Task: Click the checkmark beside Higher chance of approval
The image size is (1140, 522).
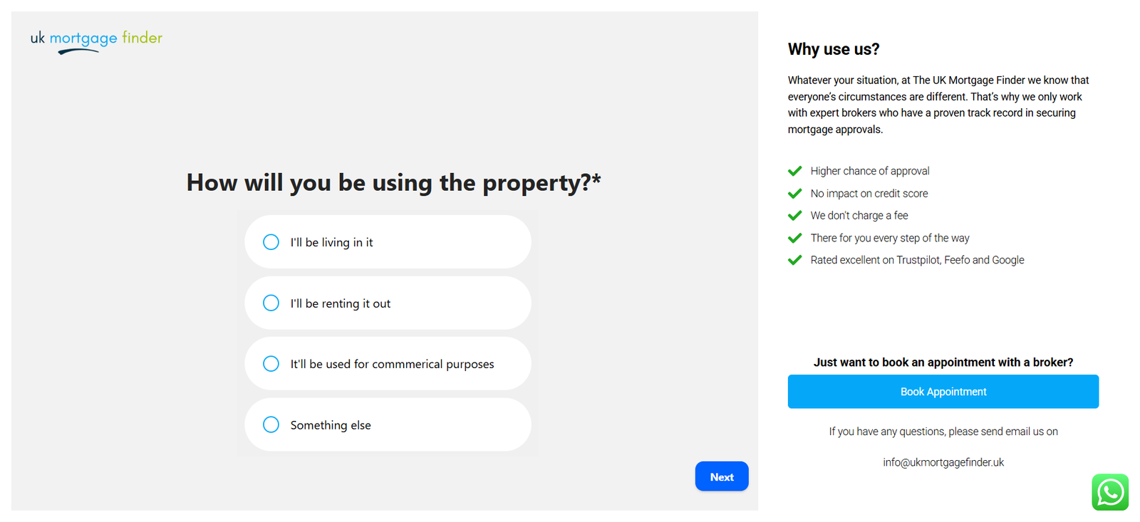Action: tap(794, 171)
